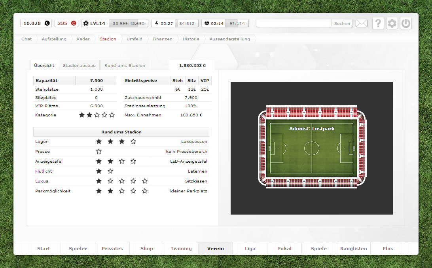Open the Spiele bottom menu

(319, 249)
